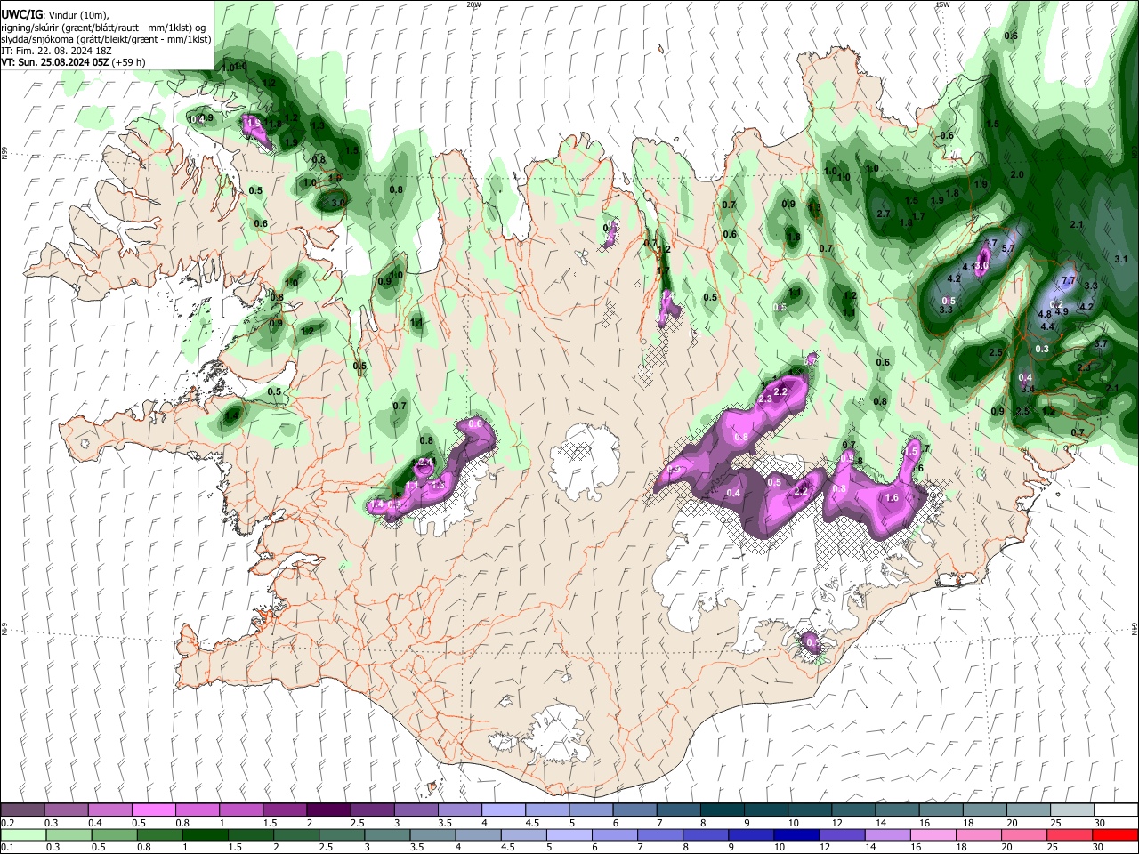Click the bright red rain swatch after 30
Image resolution: width=1139 pixels, height=854 pixels.
coord(1115,834)
